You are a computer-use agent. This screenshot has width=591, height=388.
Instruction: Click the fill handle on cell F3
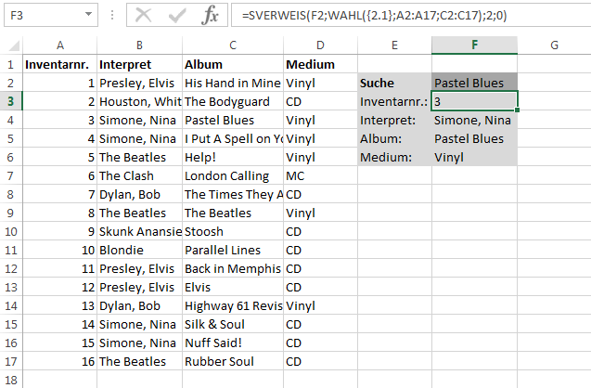tap(517, 110)
